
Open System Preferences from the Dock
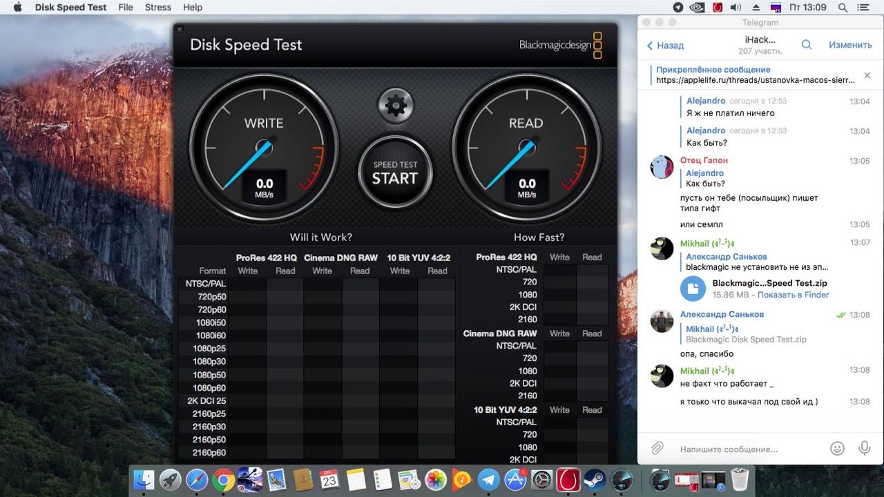tap(542, 480)
